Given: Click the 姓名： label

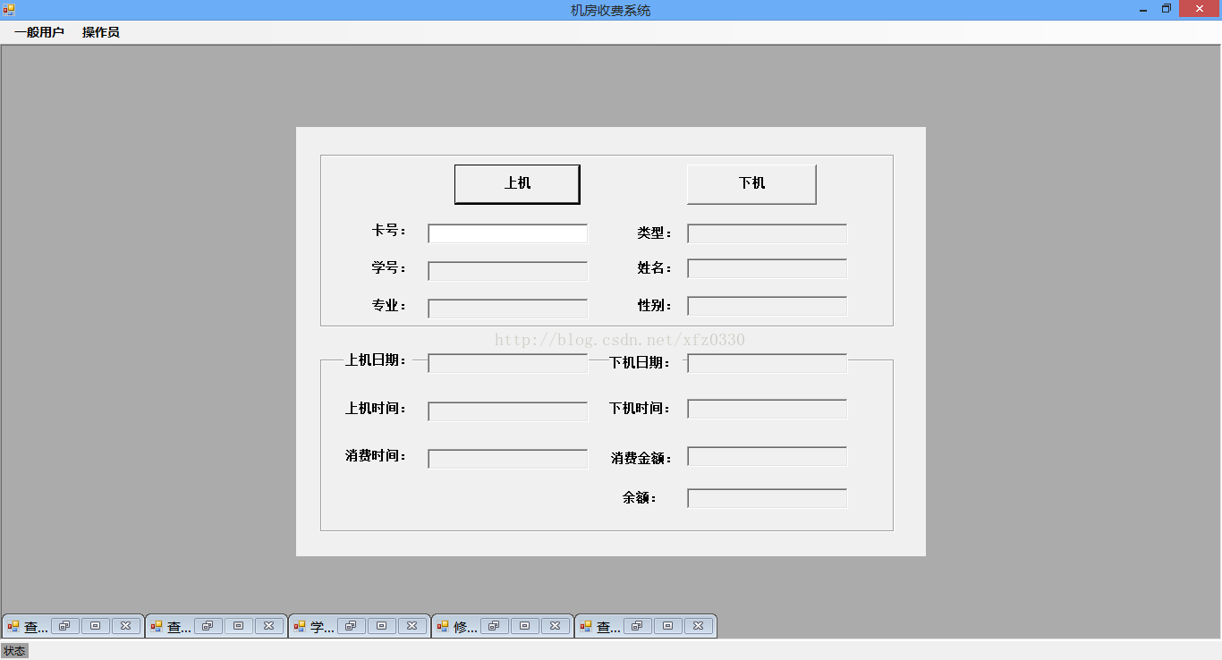Looking at the screenshot, I should coord(655,268).
